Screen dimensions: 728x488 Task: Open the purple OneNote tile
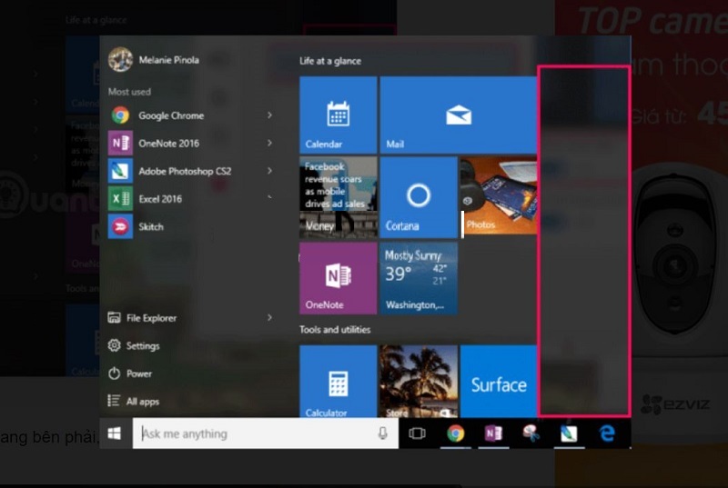pyautogui.click(x=338, y=278)
